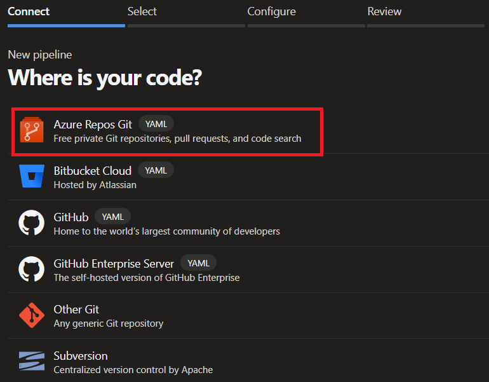Click the Other Git diamond icon
The width and height of the screenshot is (489, 382).
click(31, 316)
